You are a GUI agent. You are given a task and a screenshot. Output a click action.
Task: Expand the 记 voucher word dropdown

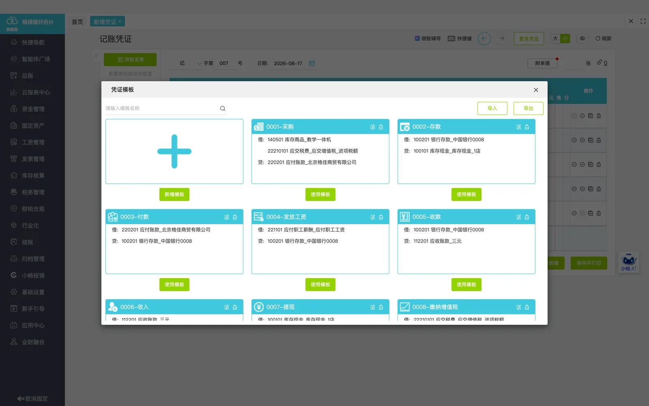click(199, 63)
